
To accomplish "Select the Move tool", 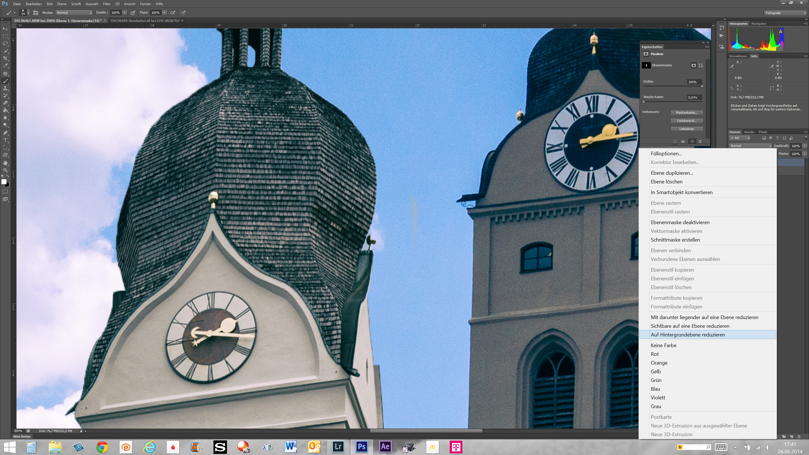I will coord(5,29).
